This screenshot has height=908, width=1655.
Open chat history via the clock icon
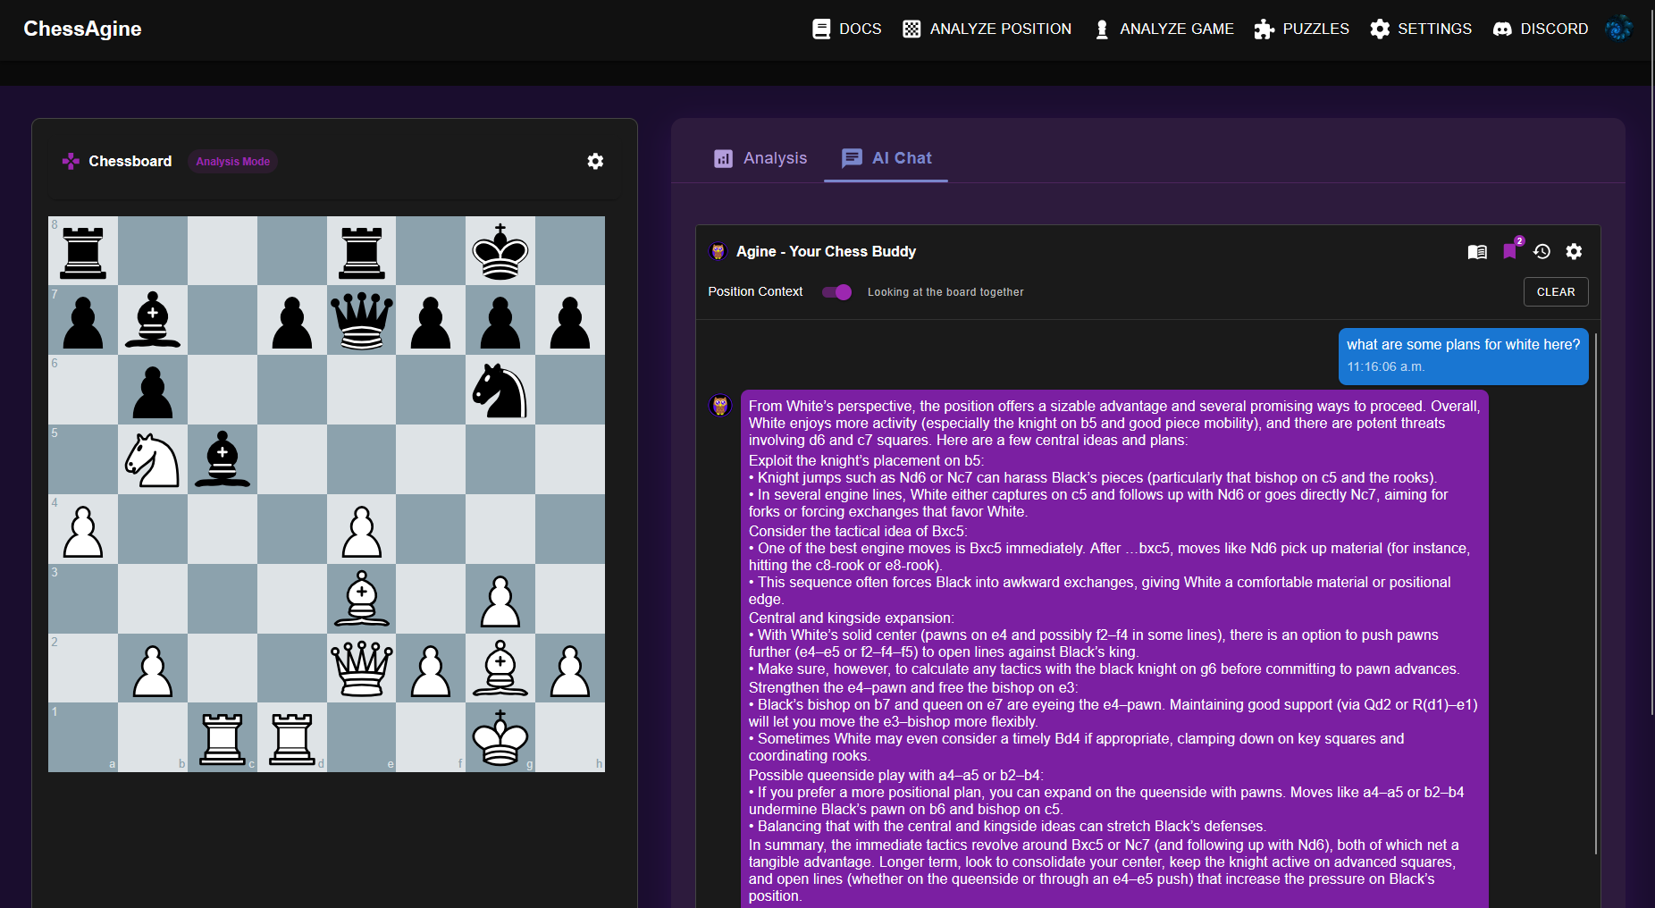point(1542,252)
